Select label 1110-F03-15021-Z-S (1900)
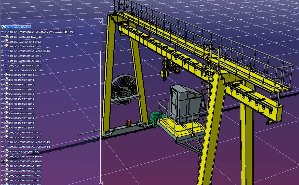 tap(21, 128)
